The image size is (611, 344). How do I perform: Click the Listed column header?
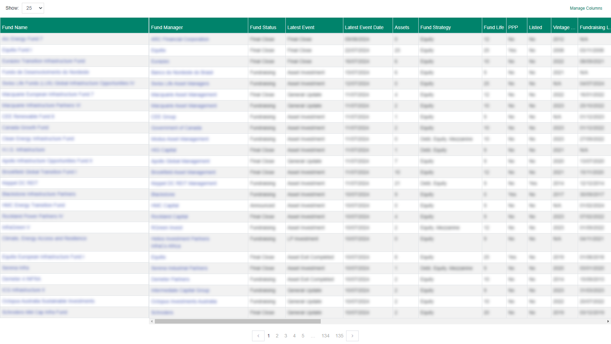[x=535, y=27]
